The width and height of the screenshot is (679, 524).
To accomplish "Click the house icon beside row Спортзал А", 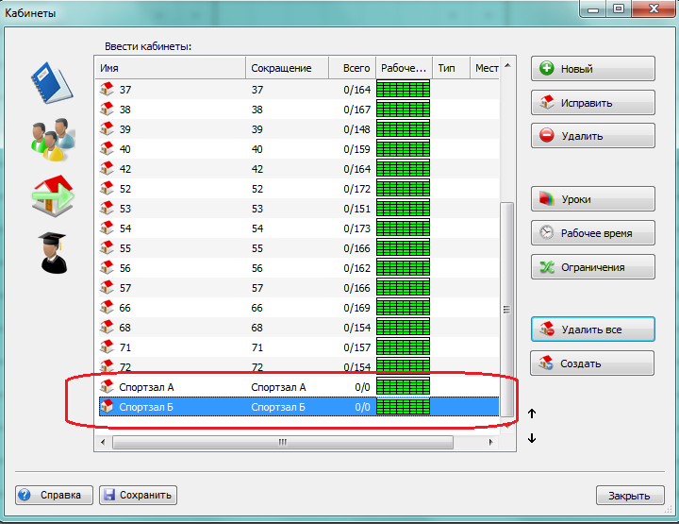I will (108, 387).
